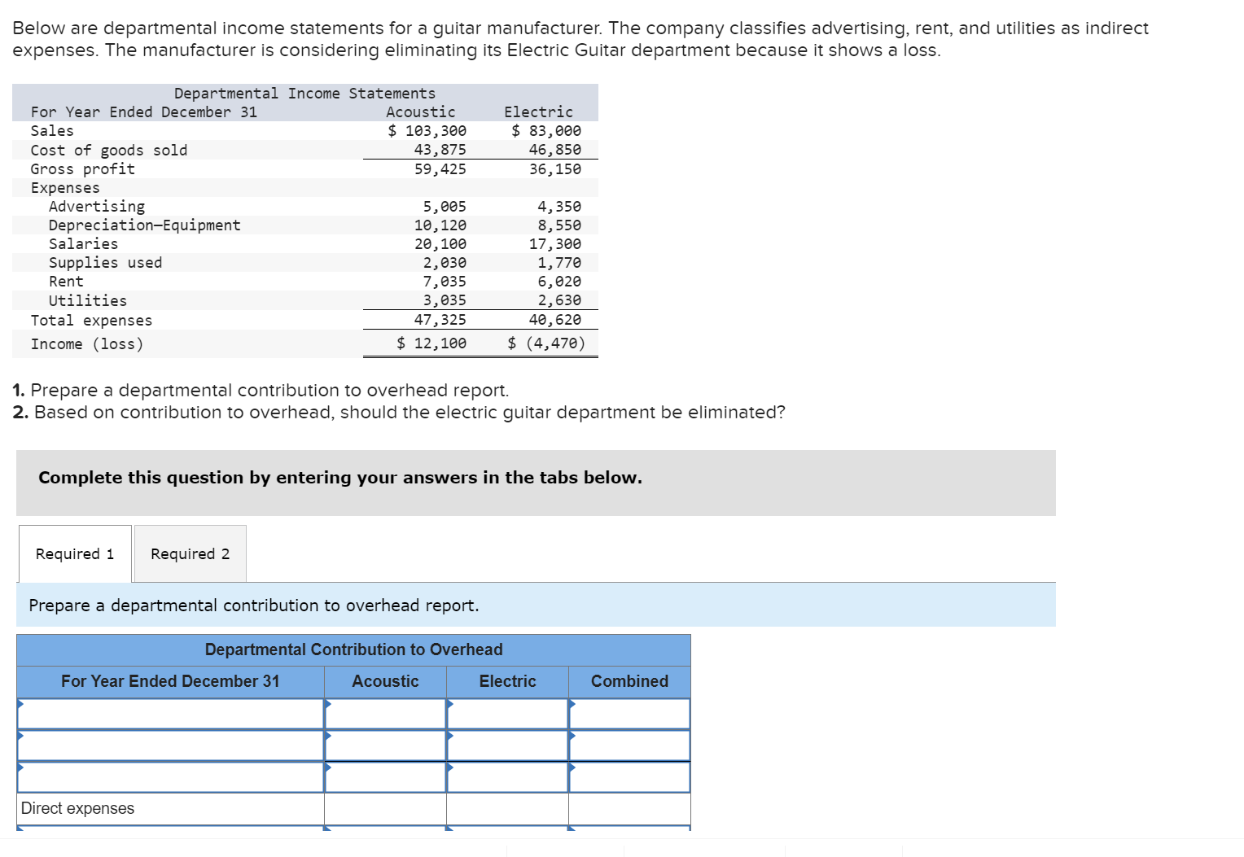This screenshot has width=1244, height=857.
Task: Open first row label dropdown in contribution table
Action: [171, 714]
